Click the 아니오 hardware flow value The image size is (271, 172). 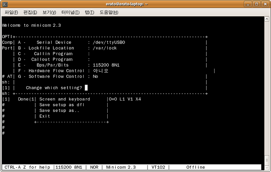(100, 71)
